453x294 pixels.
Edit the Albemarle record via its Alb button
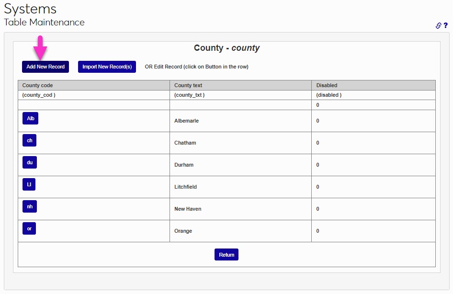click(30, 118)
